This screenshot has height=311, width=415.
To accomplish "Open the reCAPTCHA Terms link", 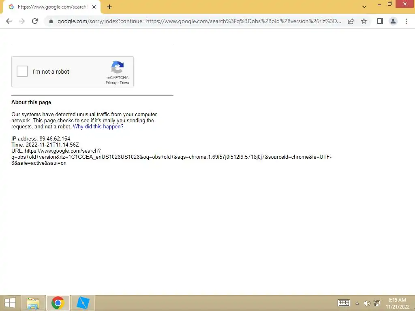I will click(124, 83).
